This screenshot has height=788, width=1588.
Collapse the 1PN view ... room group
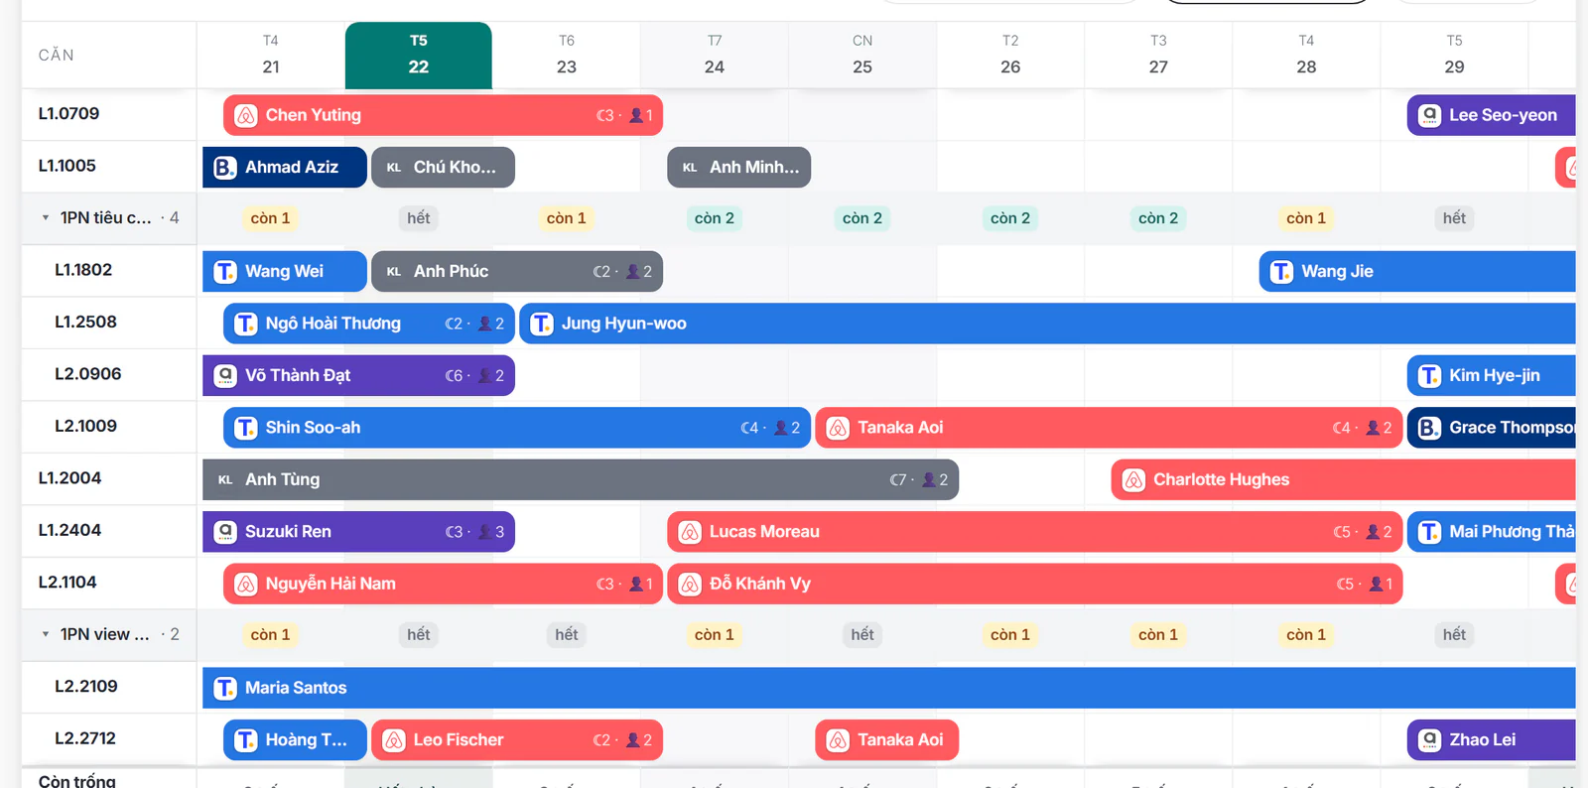click(x=46, y=635)
